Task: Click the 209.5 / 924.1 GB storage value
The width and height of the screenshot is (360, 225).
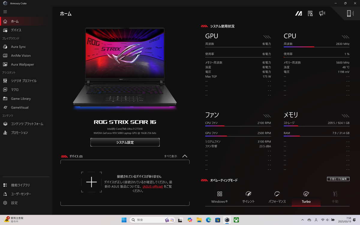Action: coord(338,123)
